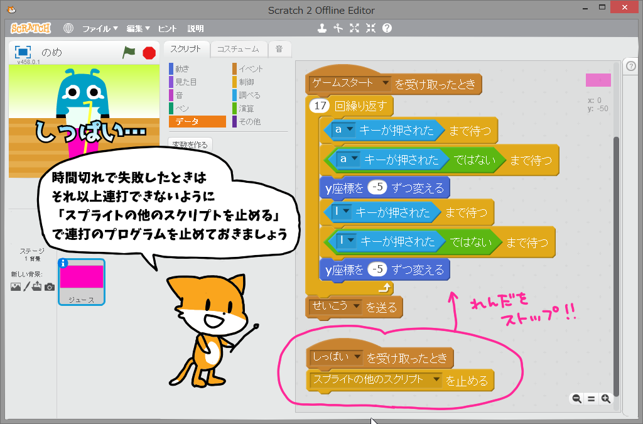Switch to the 音 tab
Screen dimensions: 643x424
click(x=279, y=49)
